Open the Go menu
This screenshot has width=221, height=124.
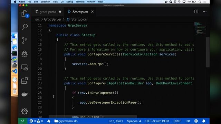click(62, 2)
